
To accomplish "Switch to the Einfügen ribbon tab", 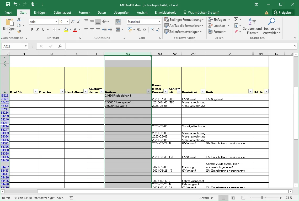I will click(x=40, y=13).
